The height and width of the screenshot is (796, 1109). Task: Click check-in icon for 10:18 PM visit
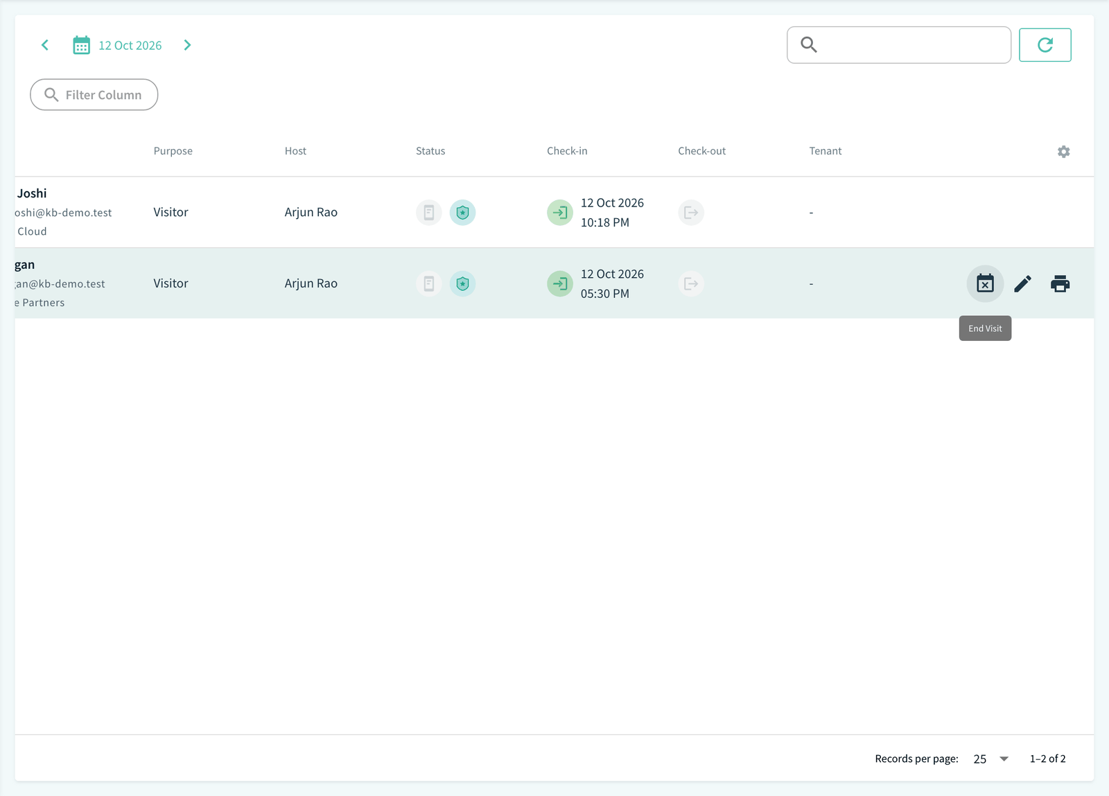(560, 213)
